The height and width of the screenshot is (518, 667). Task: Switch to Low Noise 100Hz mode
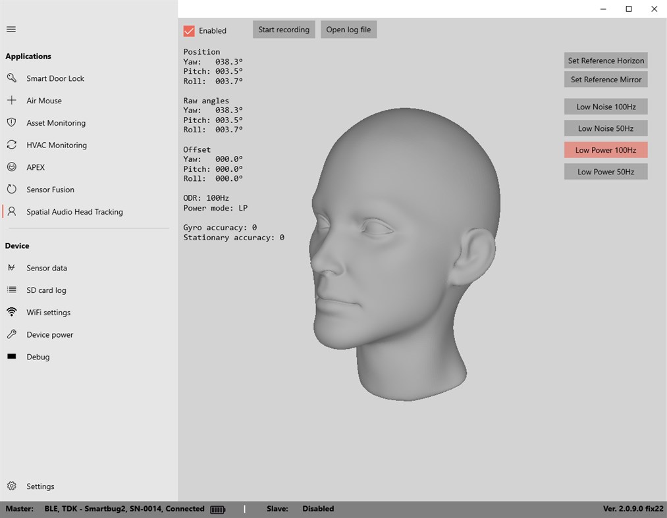pos(606,107)
